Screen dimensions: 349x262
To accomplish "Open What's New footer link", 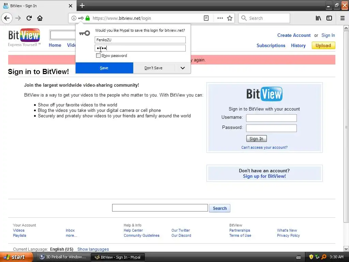I will [x=287, y=230].
